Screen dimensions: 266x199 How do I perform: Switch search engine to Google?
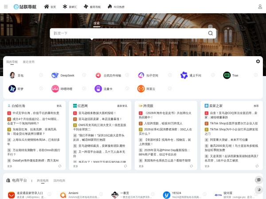108,42
